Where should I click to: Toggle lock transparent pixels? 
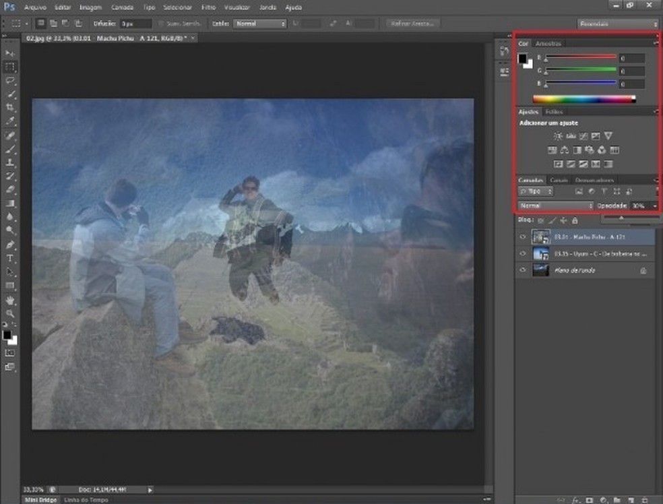point(541,220)
